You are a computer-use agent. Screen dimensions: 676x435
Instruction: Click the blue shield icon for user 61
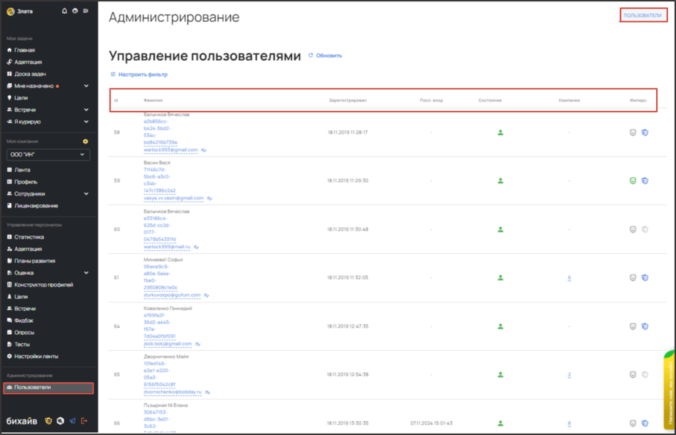644,278
